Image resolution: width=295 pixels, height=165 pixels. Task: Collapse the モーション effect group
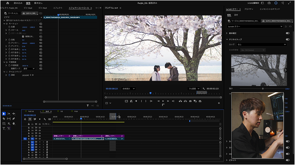click(x=4, y=24)
